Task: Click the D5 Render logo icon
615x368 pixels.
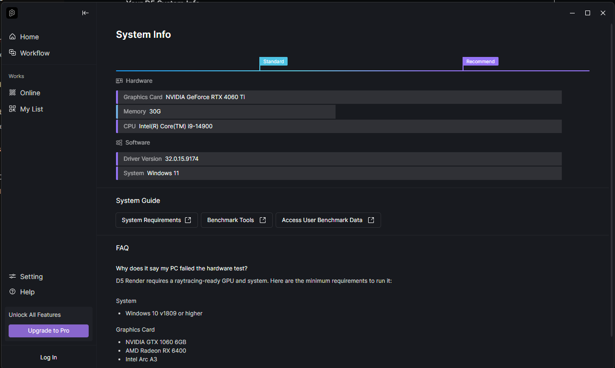Action: [x=12, y=13]
